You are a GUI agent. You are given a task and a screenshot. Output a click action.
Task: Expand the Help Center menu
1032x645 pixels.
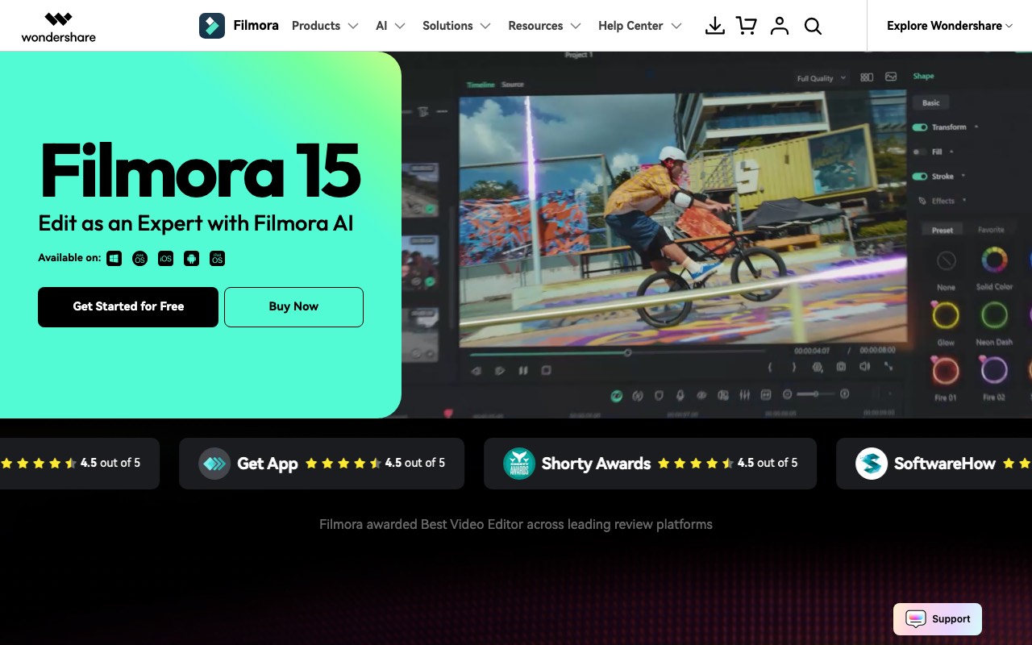coord(640,26)
